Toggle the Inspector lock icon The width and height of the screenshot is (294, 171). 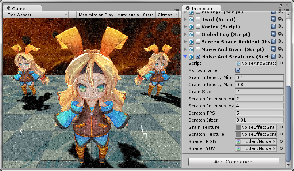[x=280, y=9]
